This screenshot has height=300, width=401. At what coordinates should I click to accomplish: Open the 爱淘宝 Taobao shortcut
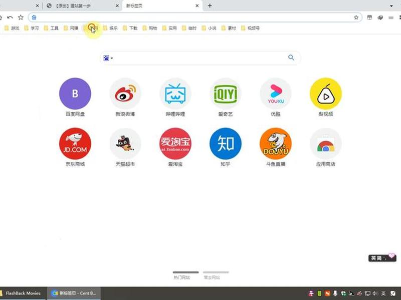[175, 147]
